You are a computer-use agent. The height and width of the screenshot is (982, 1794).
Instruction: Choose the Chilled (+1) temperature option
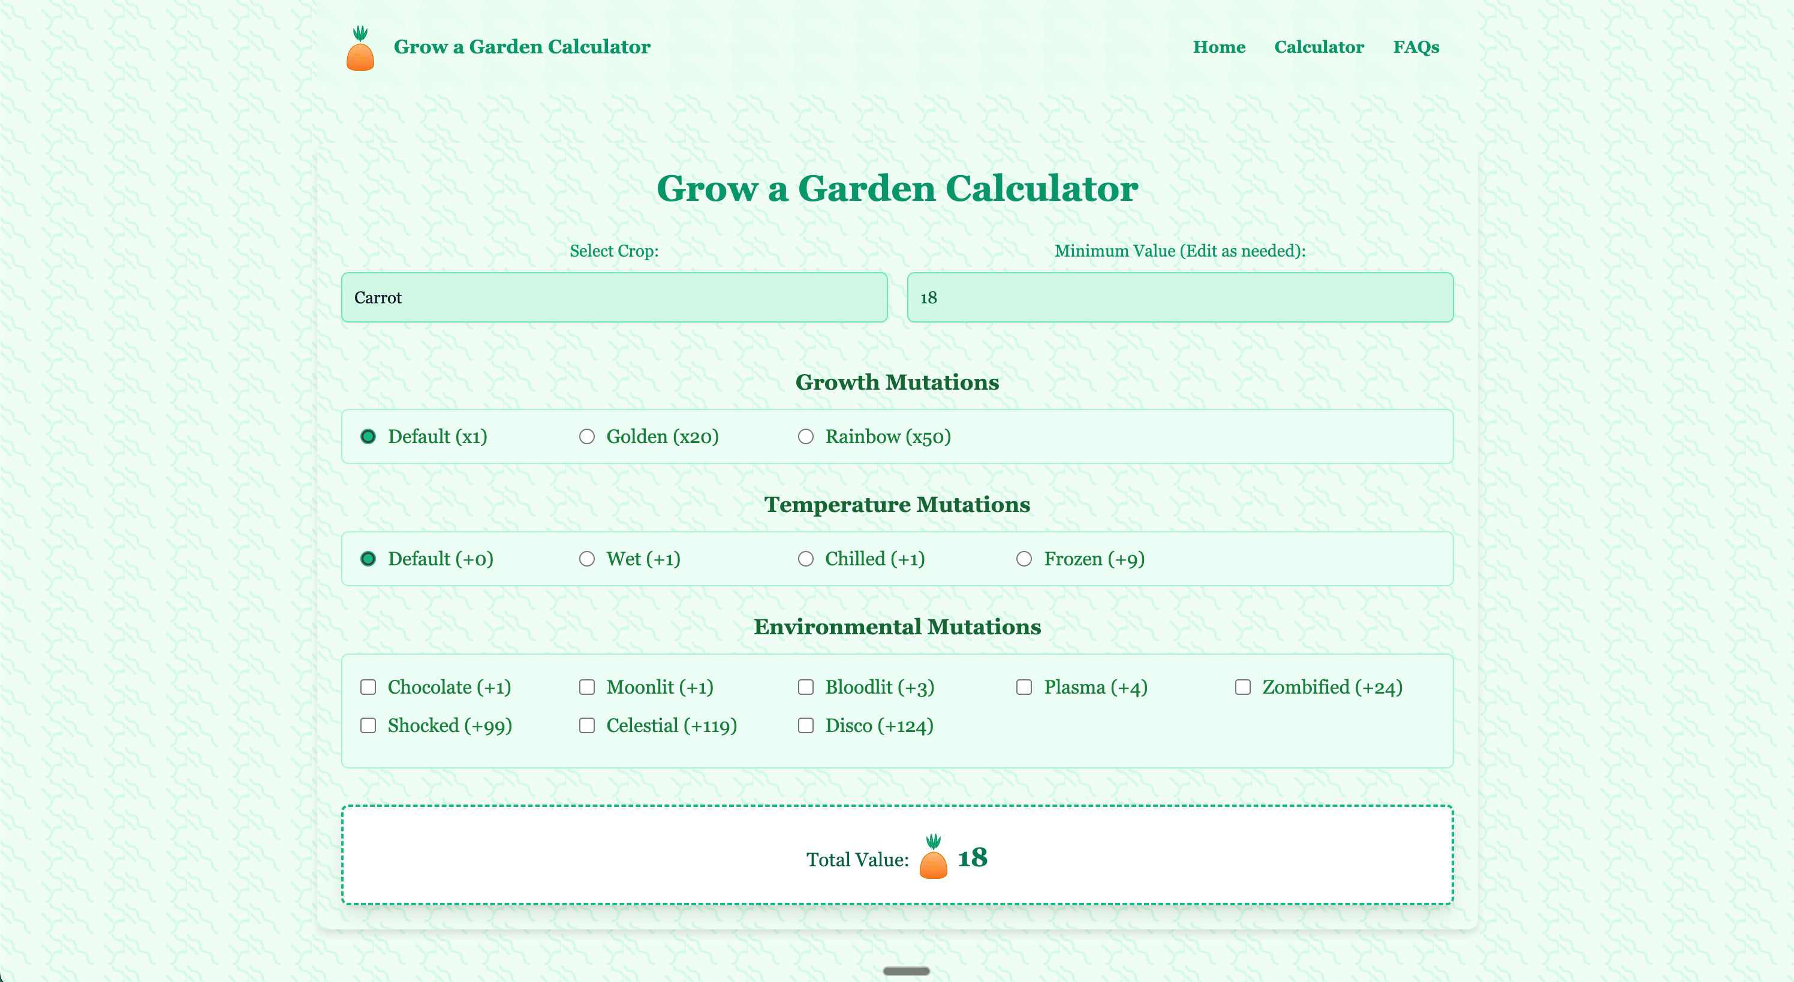click(806, 559)
